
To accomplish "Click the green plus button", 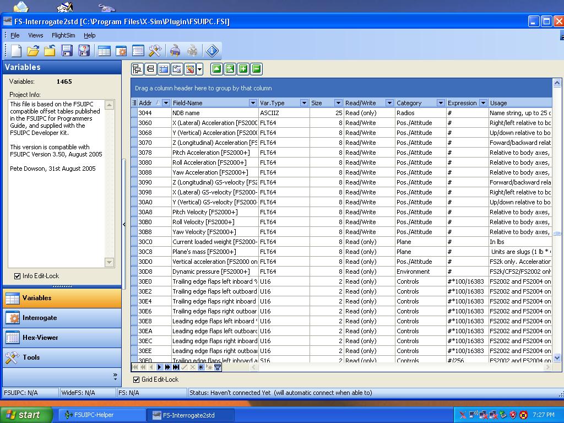I will [x=243, y=69].
